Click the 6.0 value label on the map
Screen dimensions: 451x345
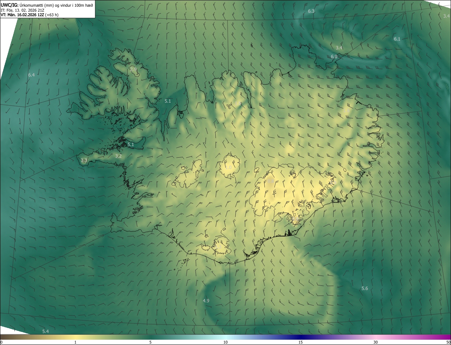334,56
